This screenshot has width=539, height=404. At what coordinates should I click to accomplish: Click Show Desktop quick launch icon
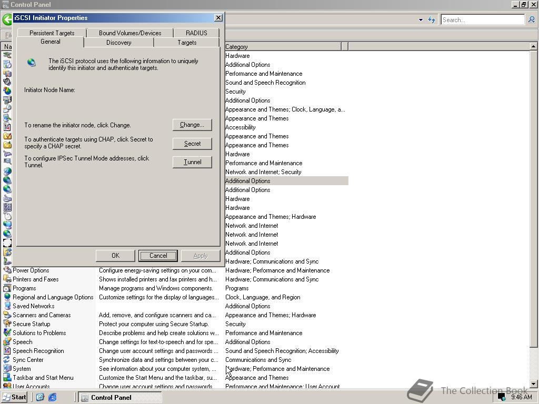pos(40,398)
